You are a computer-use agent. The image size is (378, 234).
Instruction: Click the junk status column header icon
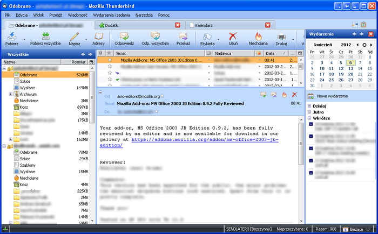coord(259,53)
